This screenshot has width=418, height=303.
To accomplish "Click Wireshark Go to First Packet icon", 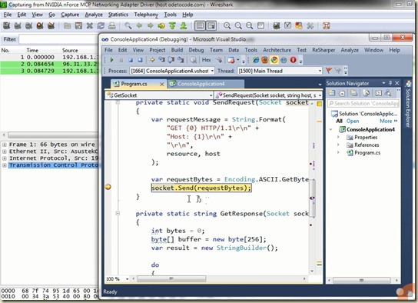I will (x=172, y=26).
